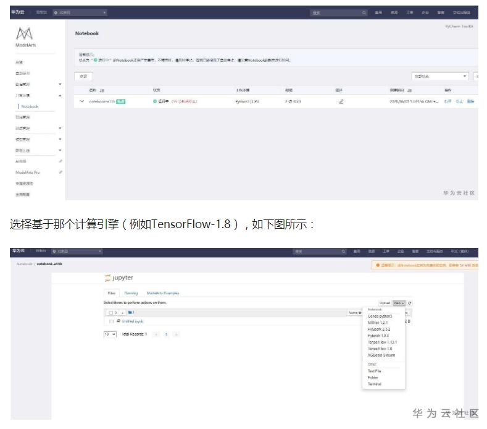Click the notebook-a33b name in the table

(102, 101)
